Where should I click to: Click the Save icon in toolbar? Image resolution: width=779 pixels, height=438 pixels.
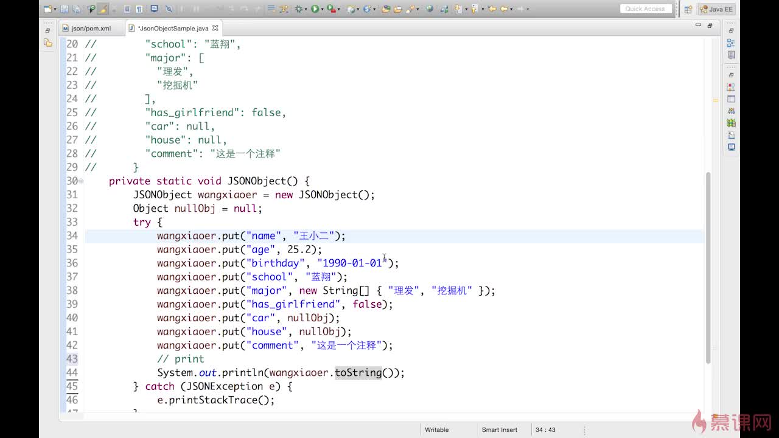[x=64, y=9]
